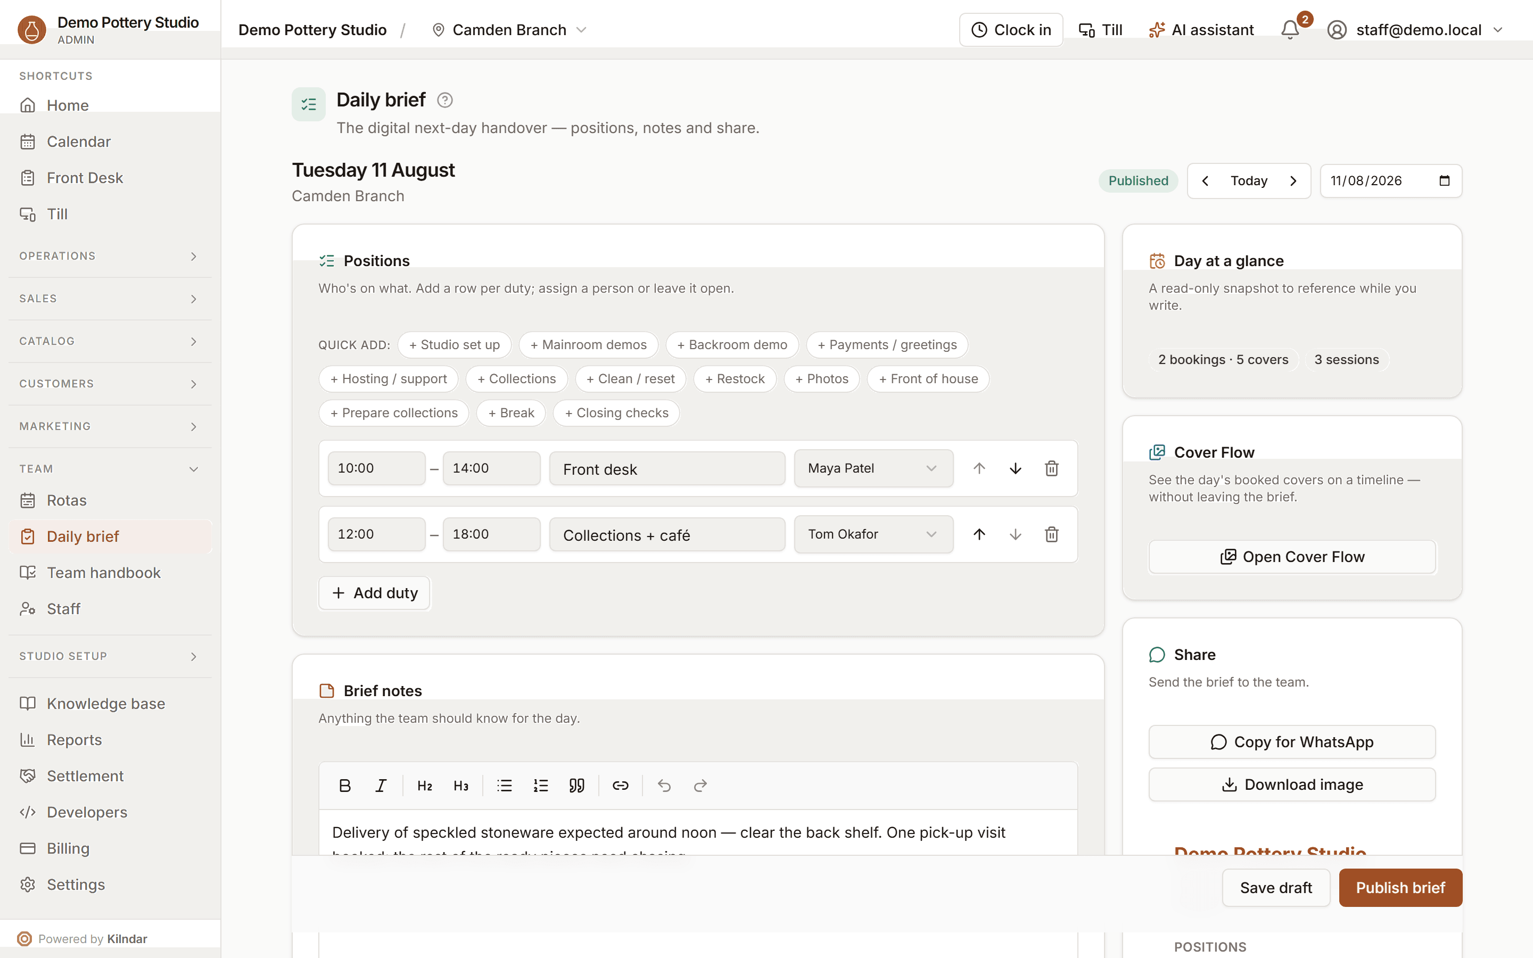Open Front Desk page
Image resolution: width=1533 pixels, height=958 pixels.
coord(110,178)
